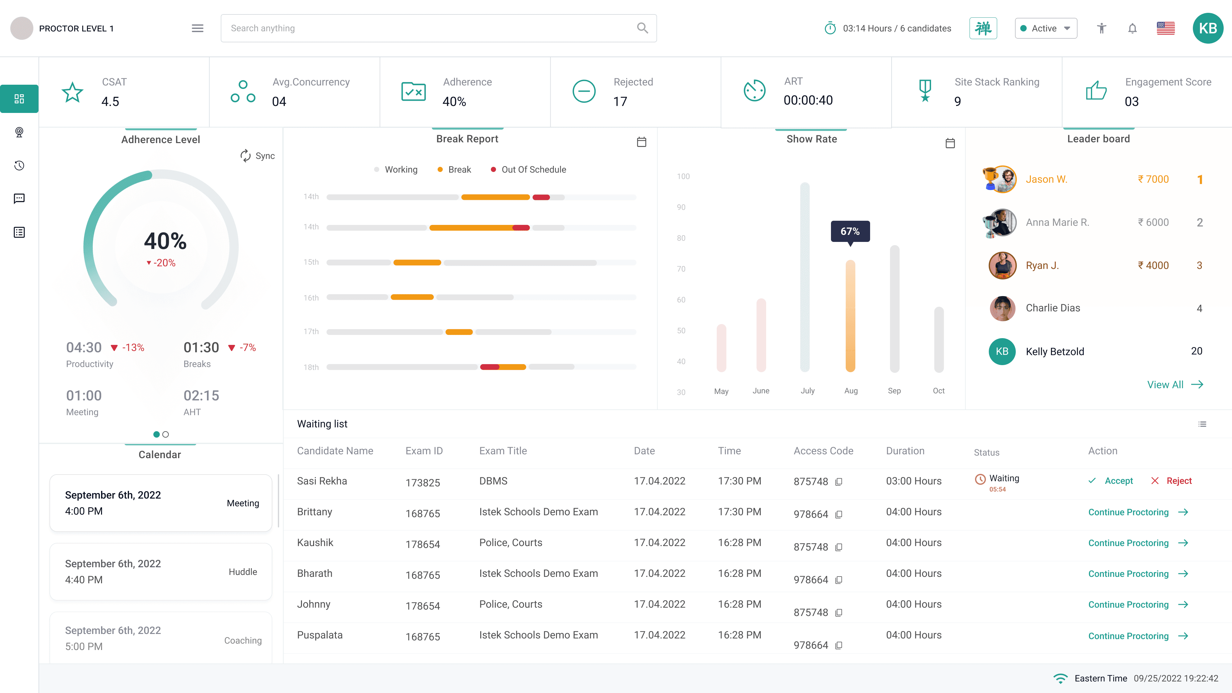Open notifications bell
1232x693 pixels.
(1132, 28)
